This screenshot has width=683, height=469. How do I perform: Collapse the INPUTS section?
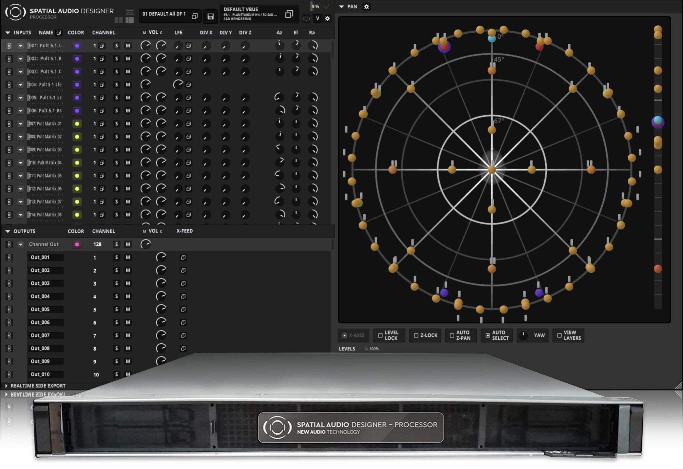(x=8, y=33)
